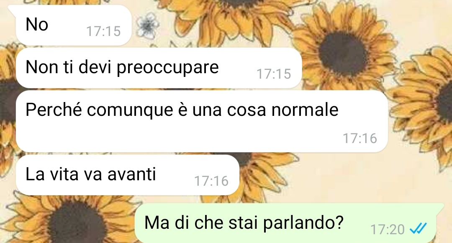Image resolution: width=452 pixels, height=243 pixels.
Task: Click the word 'parlando?' in the green bubble
Action: click(303, 223)
